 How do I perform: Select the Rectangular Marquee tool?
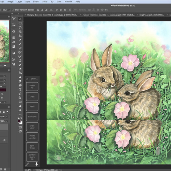[x=20, y=23]
